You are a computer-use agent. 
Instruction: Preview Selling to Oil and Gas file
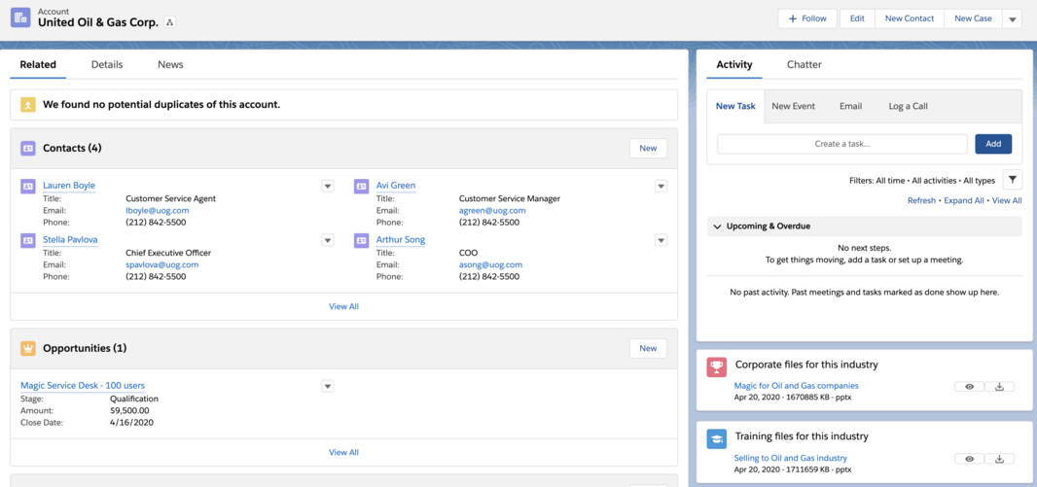point(969,459)
